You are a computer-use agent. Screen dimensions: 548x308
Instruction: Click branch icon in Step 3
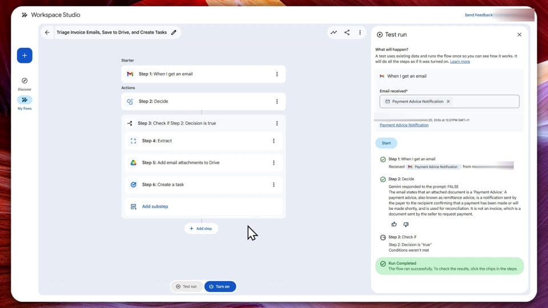pos(130,123)
